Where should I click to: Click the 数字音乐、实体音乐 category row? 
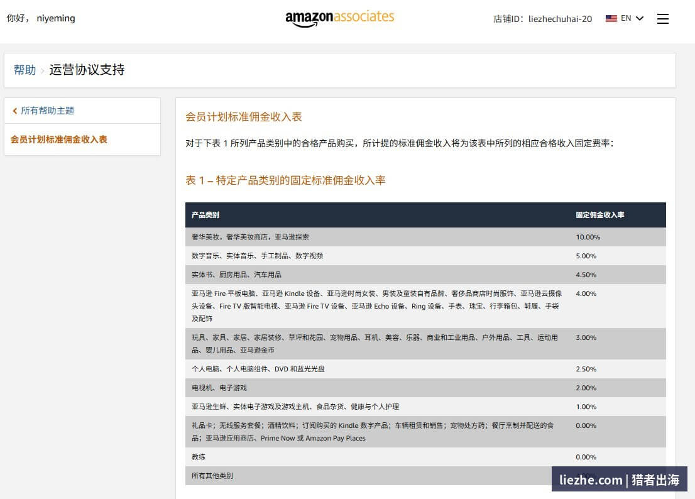pos(425,256)
